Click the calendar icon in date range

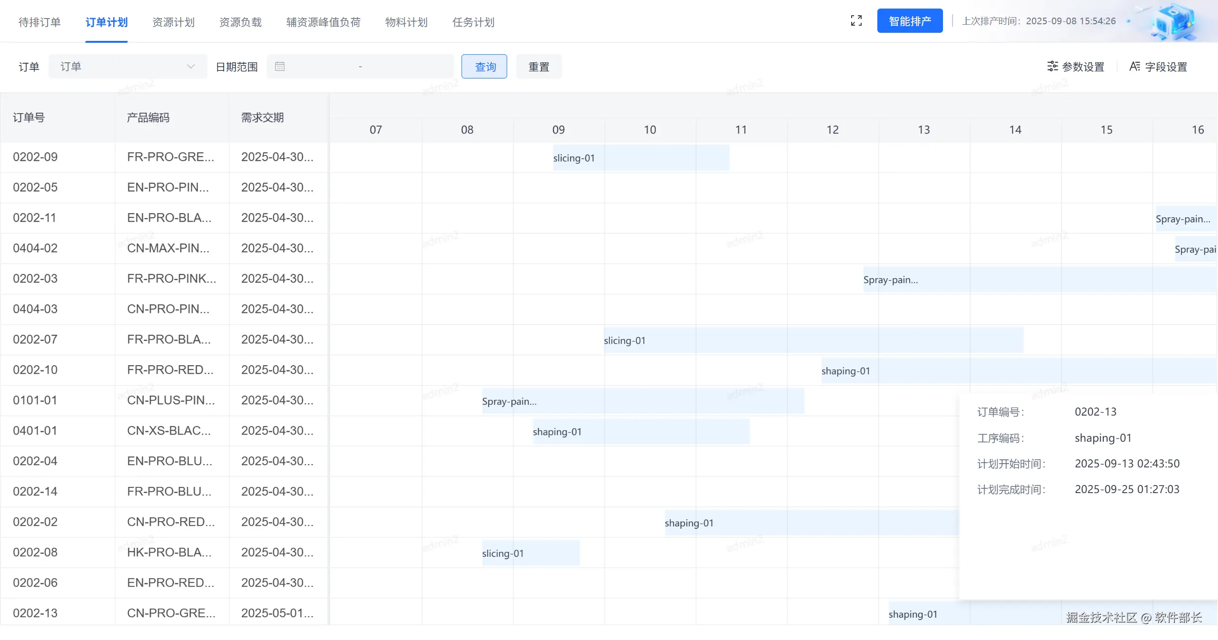280,67
